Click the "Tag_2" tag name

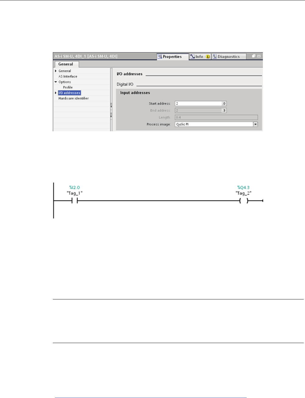pyautogui.click(x=243, y=193)
